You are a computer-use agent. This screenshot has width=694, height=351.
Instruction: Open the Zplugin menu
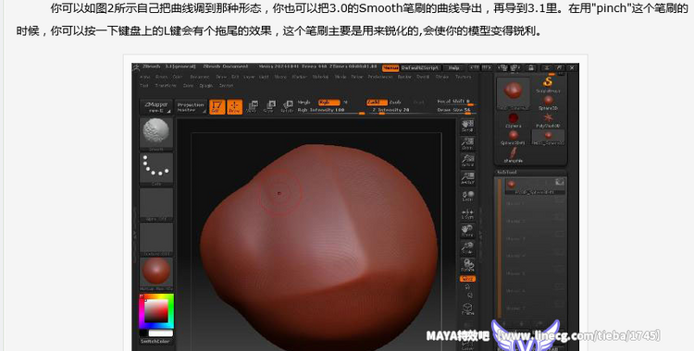pos(206,85)
